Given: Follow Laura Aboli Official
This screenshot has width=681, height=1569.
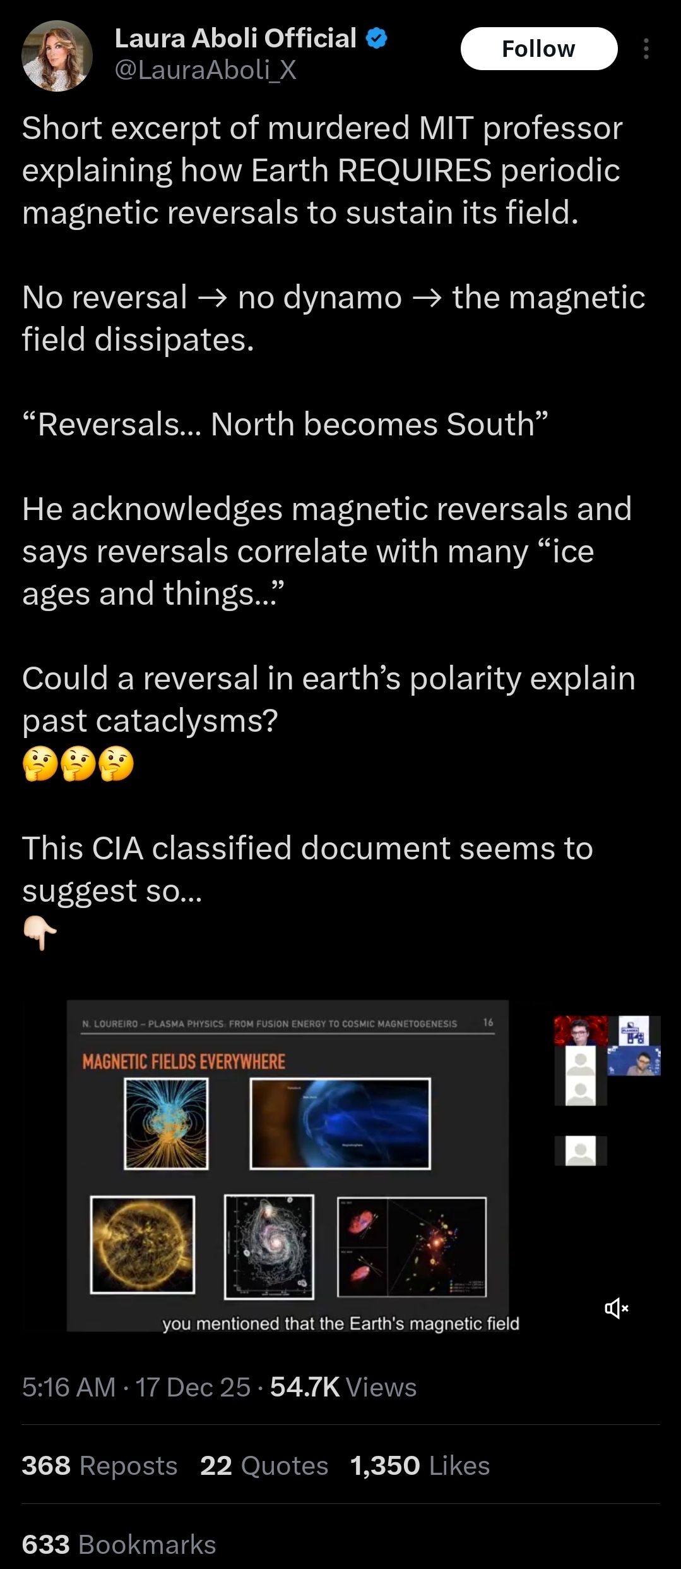Looking at the screenshot, I should [x=539, y=49].
